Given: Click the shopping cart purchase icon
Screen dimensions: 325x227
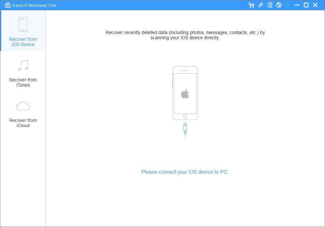Looking at the screenshot, I should 251,5.
